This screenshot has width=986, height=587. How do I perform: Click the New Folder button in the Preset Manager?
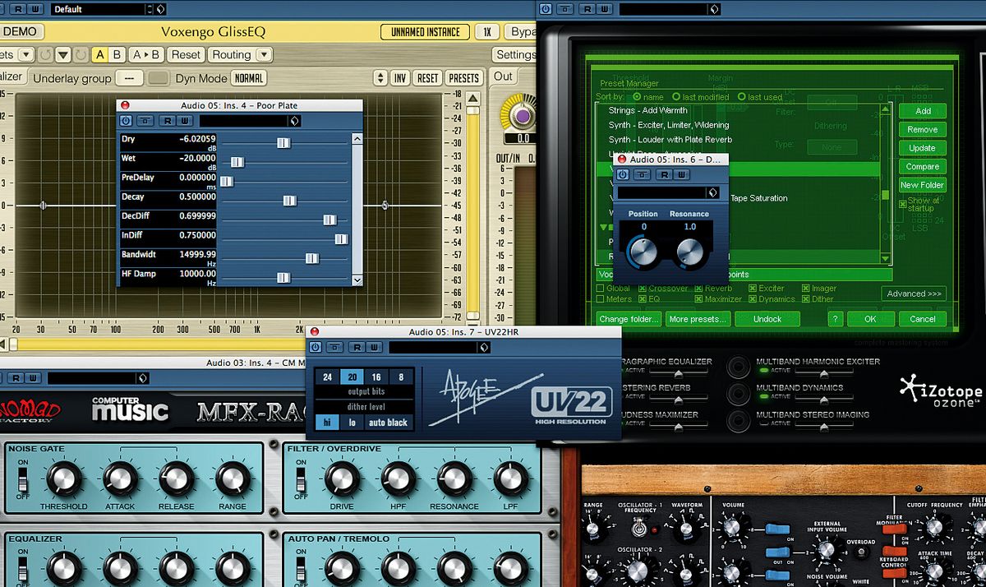tap(922, 185)
